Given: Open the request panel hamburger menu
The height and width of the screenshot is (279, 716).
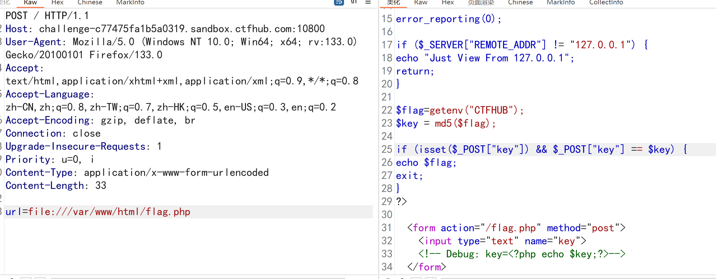Looking at the screenshot, I should coord(368,2).
